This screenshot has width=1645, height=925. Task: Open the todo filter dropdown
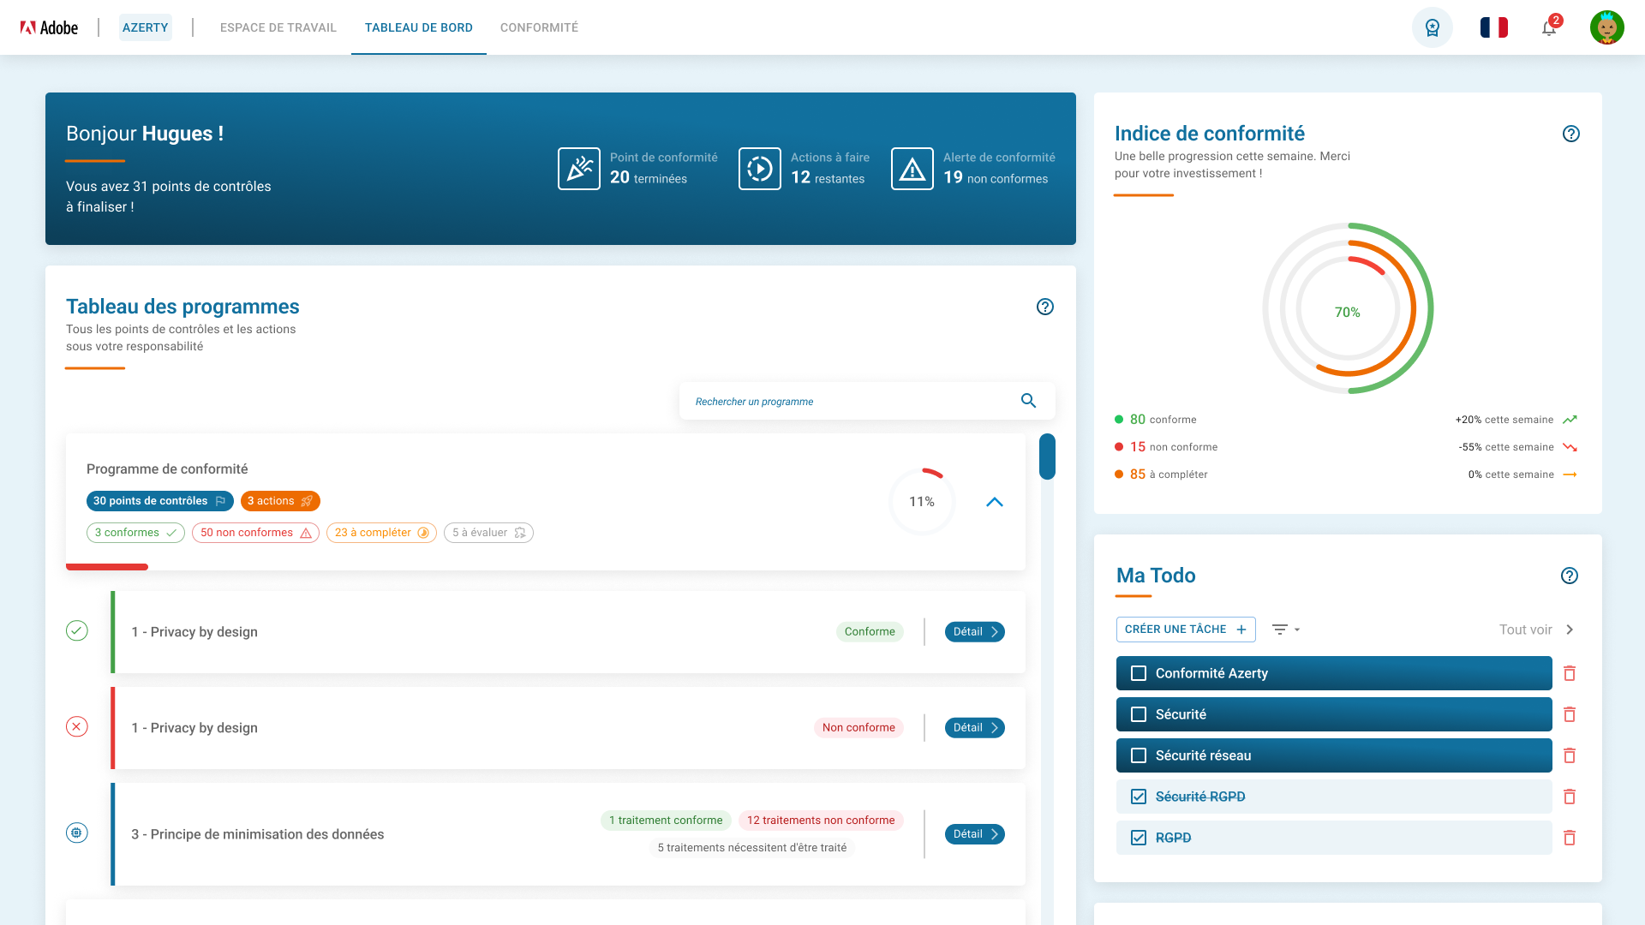(1286, 630)
